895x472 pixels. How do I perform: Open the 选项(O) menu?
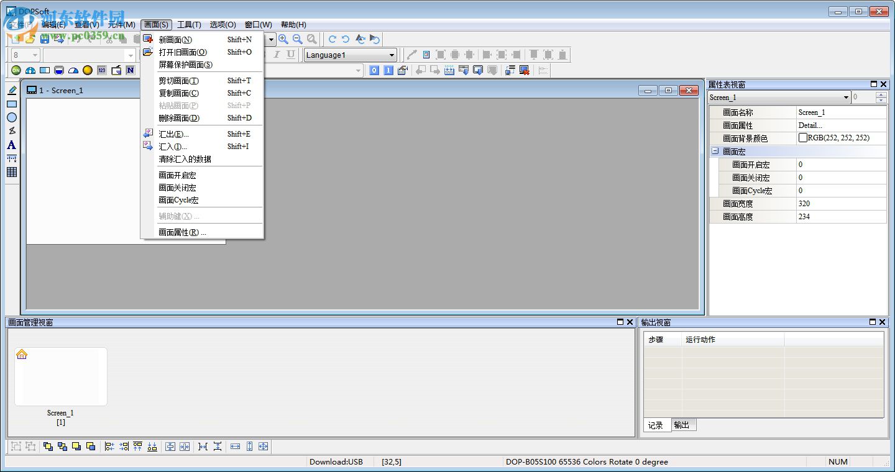[223, 25]
